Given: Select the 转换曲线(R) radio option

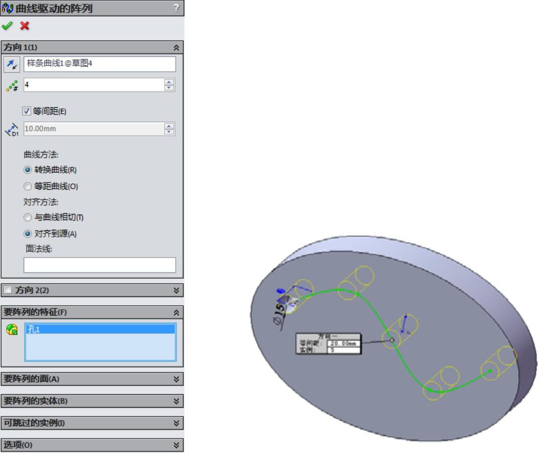Looking at the screenshot, I should tap(27, 170).
